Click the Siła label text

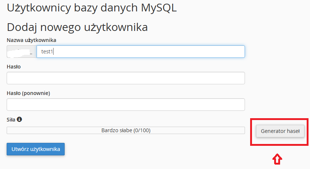(x=11, y=120)
